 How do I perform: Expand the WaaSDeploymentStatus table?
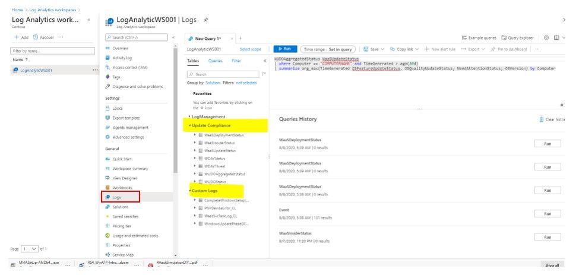coord(195,135)
